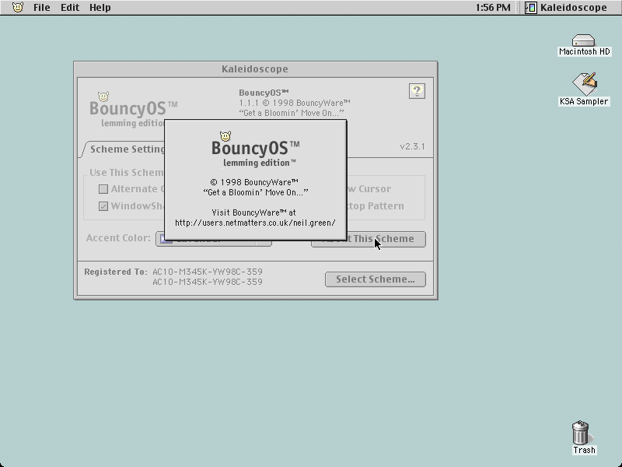Open the Apple menu smiley cat icon
This screenshot has height=467, width=622.
click(x=18, y=7)
